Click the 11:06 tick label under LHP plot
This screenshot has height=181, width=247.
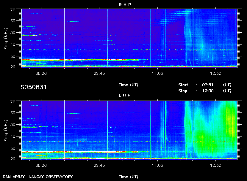157,166
